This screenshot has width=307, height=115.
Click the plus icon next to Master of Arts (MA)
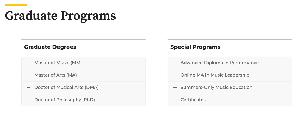coord(29,75)
